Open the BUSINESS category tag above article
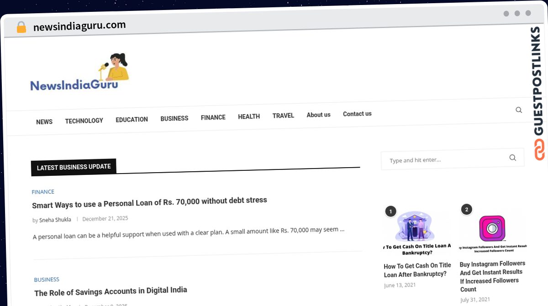This screenshot has height=306, width=548. coord(47,280)
